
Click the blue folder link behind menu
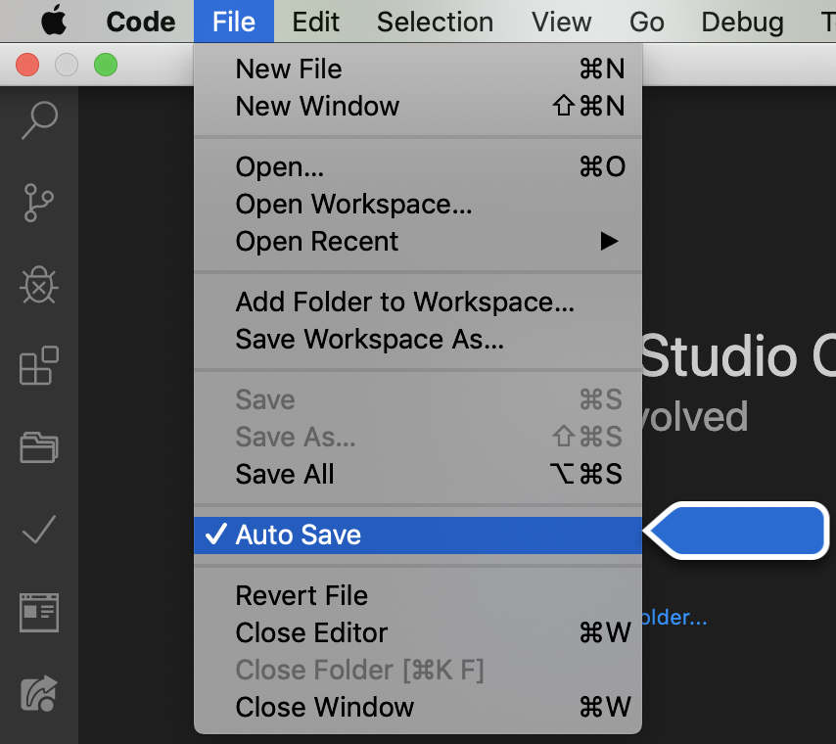click(673, 619)
